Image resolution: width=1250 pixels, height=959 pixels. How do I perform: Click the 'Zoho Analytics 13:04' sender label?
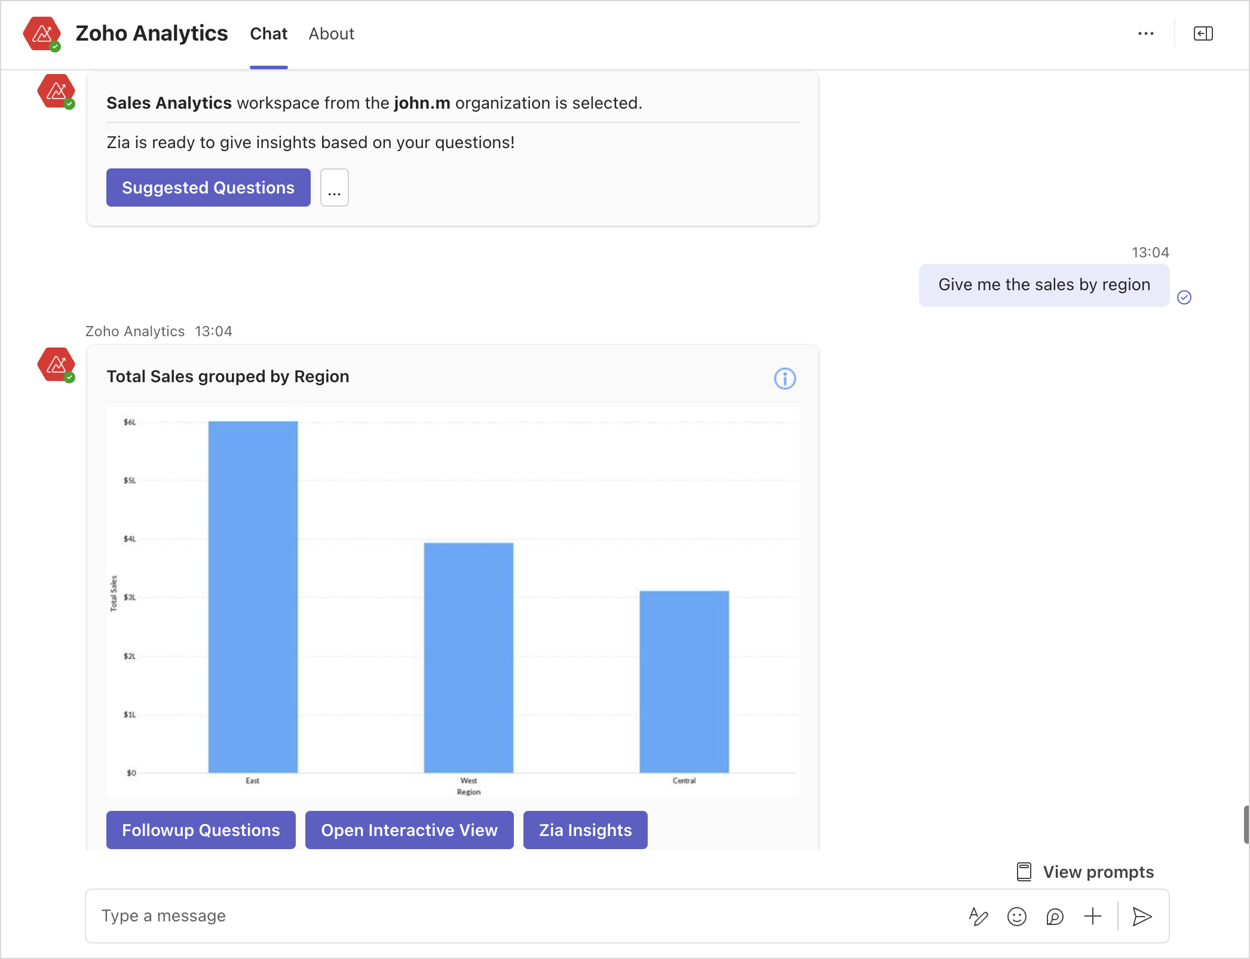tap(159, 331)
